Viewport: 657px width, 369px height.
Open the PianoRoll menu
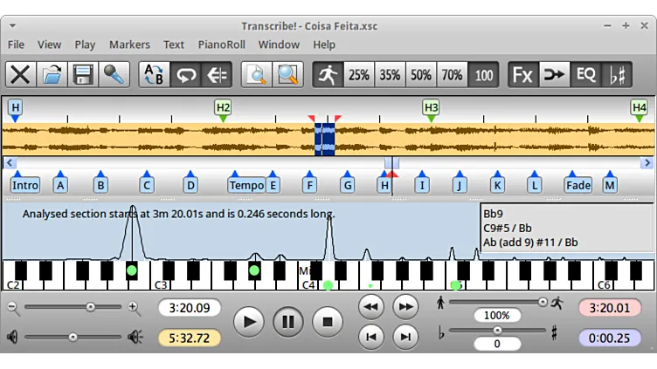(222, 44)
